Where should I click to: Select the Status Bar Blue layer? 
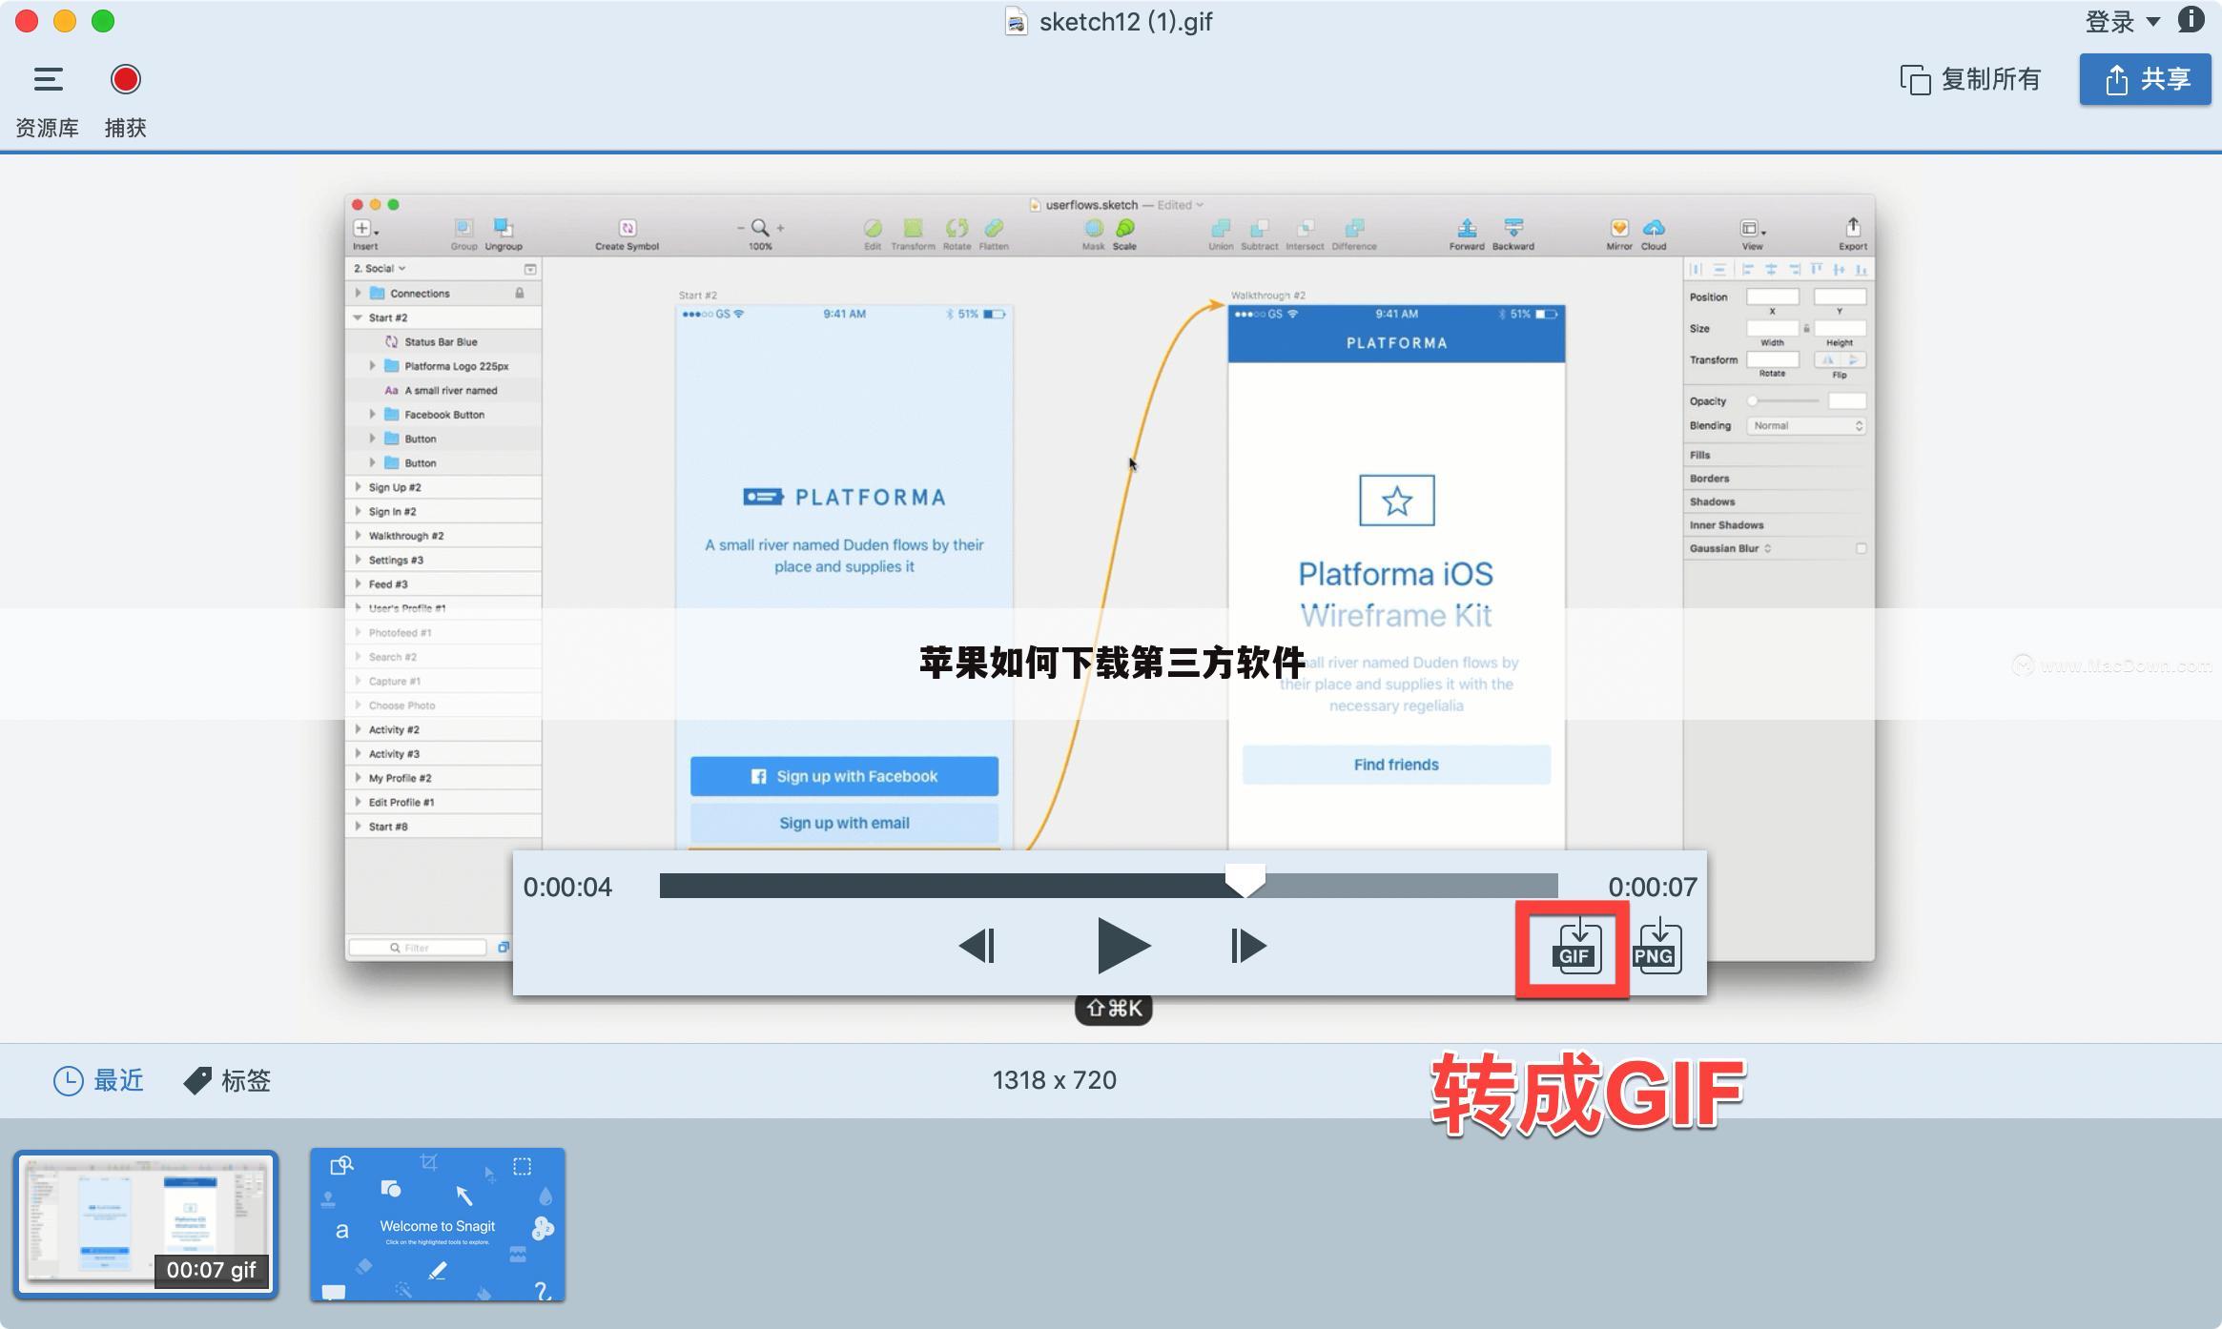click(x=443, y=342)
